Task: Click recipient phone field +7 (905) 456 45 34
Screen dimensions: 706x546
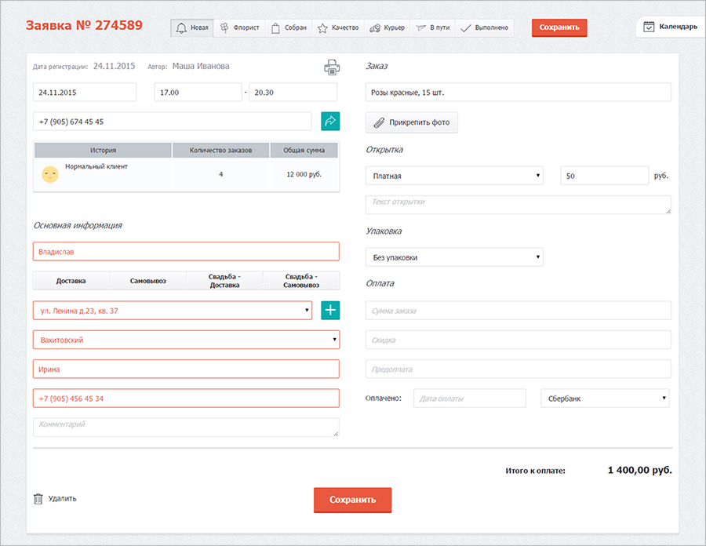Action: point(186,398)
